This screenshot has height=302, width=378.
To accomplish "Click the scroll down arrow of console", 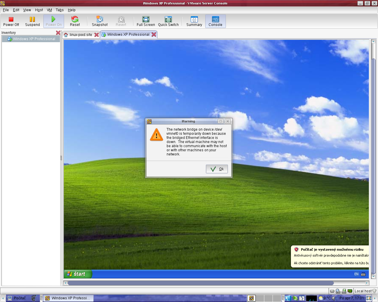I will click(x=373, y=276).
